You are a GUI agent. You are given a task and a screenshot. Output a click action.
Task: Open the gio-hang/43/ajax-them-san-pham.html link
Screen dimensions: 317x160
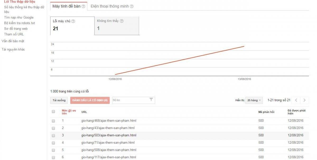[108, 128]
